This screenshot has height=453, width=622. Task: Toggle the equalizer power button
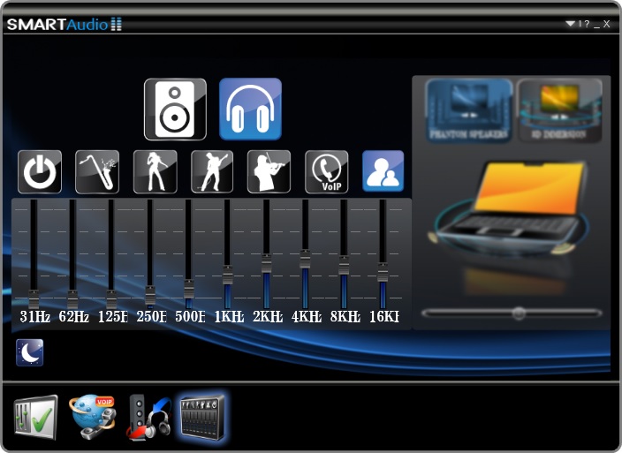coord(40,172)
